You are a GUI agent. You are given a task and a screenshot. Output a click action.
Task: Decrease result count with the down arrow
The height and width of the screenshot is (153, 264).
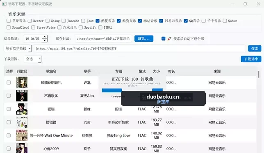tap(44, 40)
